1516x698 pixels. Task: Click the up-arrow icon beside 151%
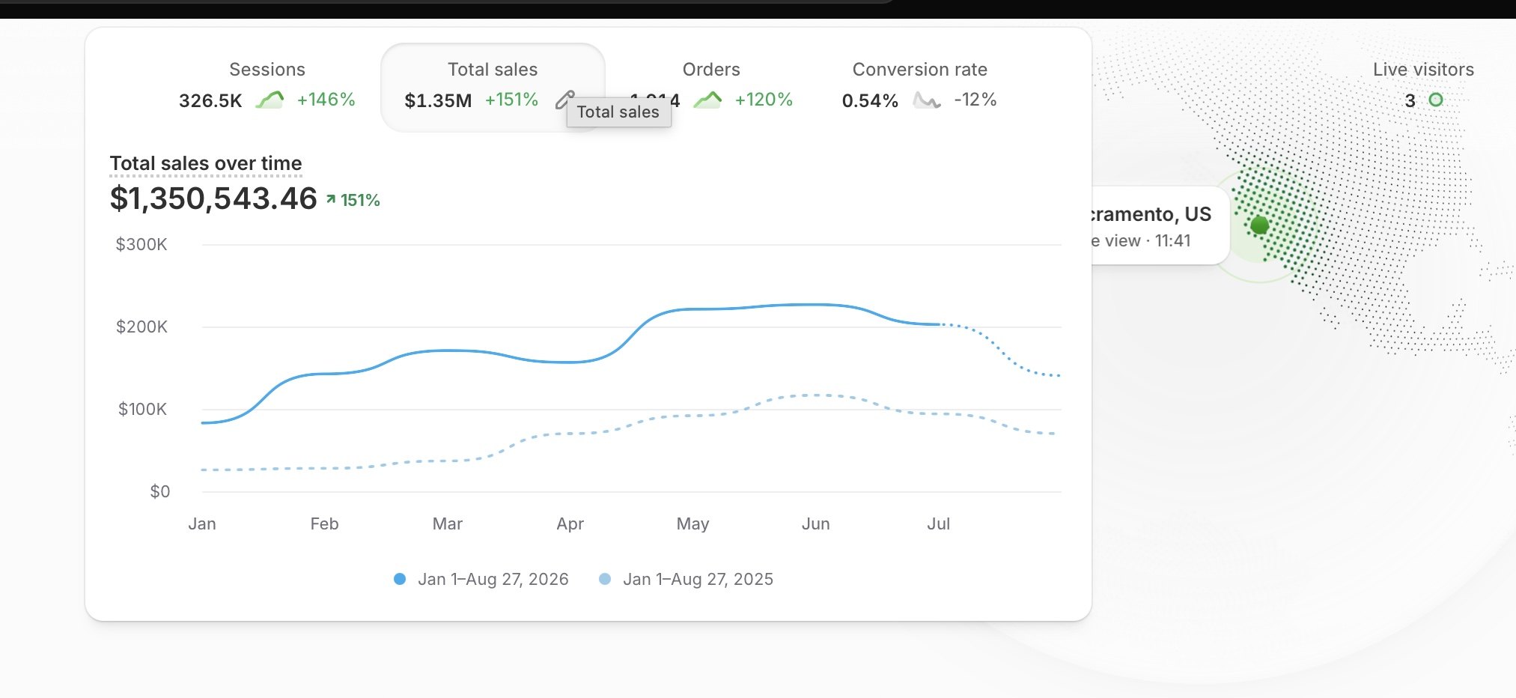coord(331,200)
